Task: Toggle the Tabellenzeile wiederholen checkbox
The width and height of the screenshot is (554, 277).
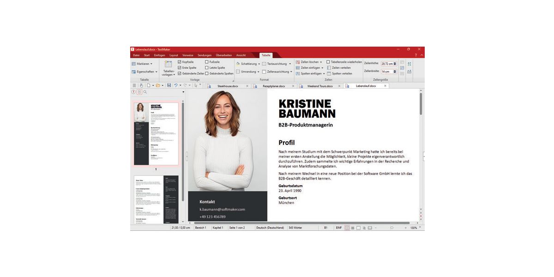Action: [x=328, y=62]
